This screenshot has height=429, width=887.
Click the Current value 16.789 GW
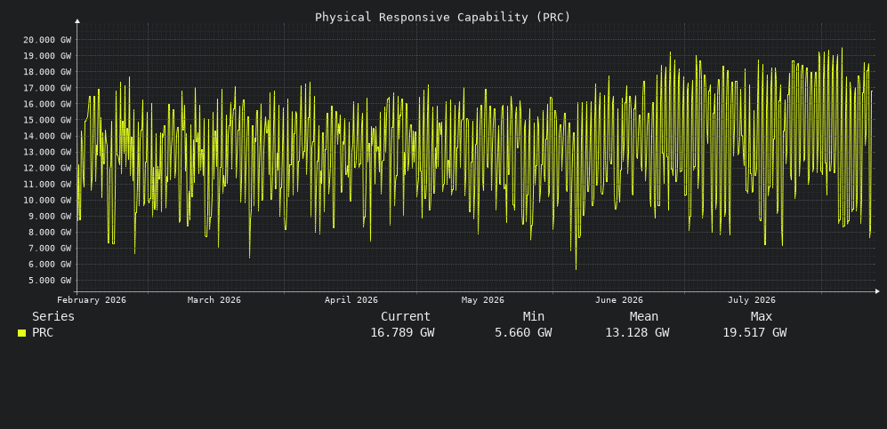point(402,332)
